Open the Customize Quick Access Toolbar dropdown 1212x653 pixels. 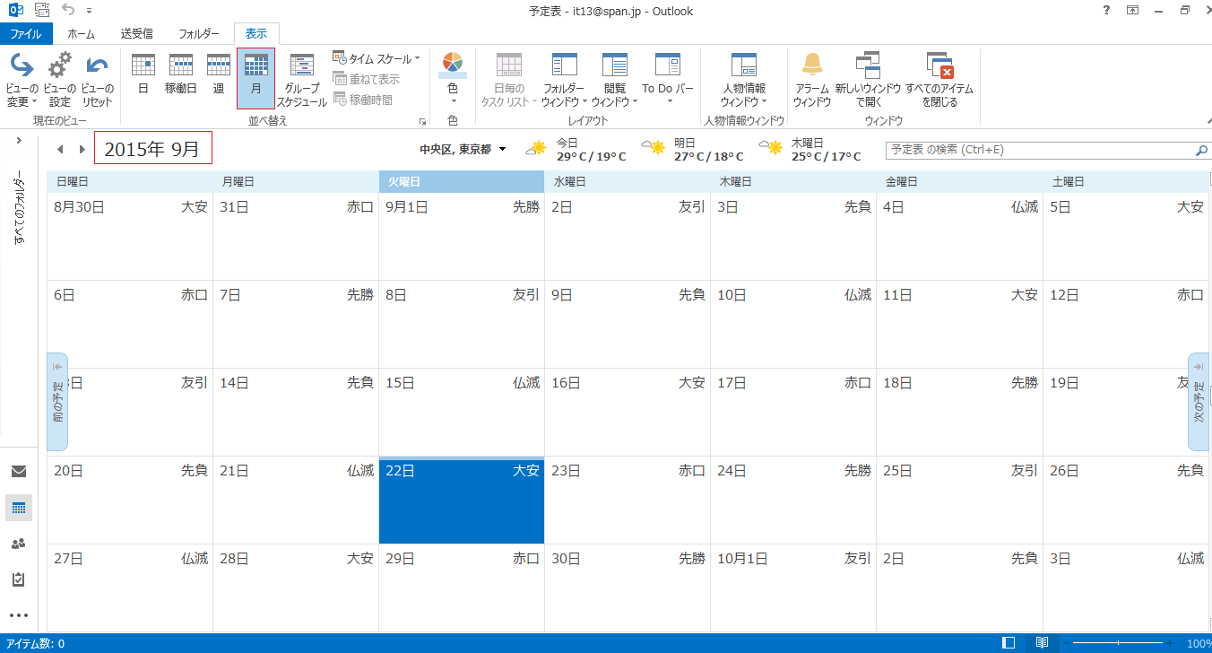(x=89, y=11)
